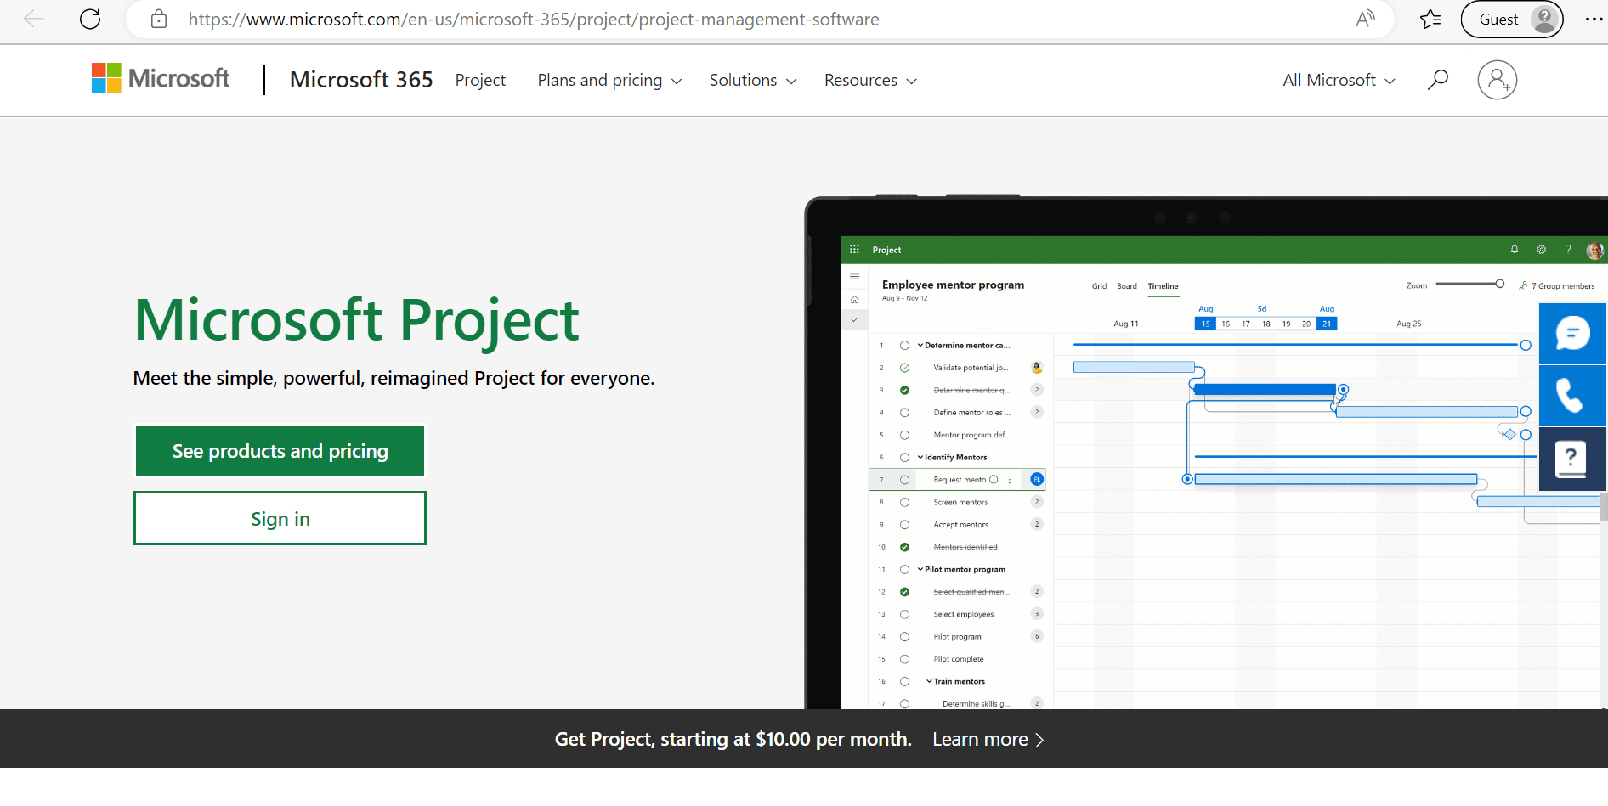The width and height of the screenshot is (1608, 806).
Task: Click the question mark help floating button
Action: pos(1572,459)
